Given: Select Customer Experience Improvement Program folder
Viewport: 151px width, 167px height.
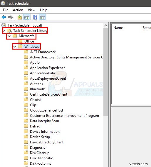Looking at the screenshot, I should point(64,116).
